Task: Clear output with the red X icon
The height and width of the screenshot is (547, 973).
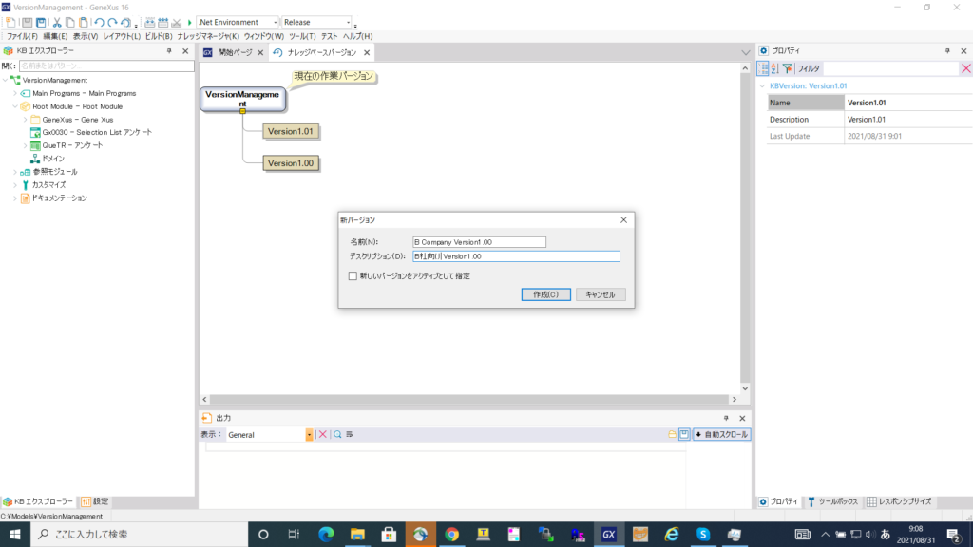Action: (x=323, y=435)
